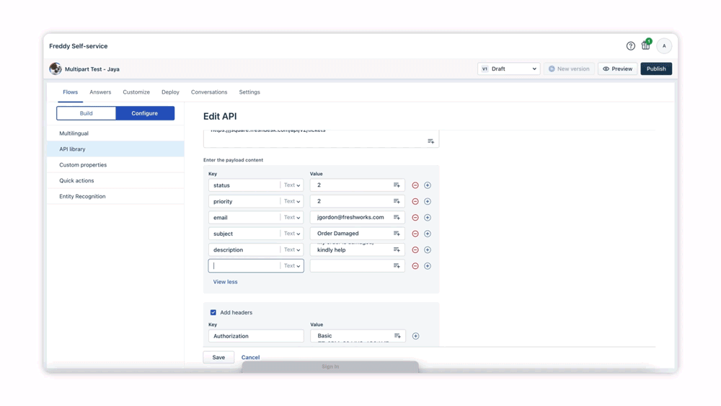Viewport: 721px width, 406px height.
Task: Insert placeholder in email value field
Action: [x=397, y=218]
